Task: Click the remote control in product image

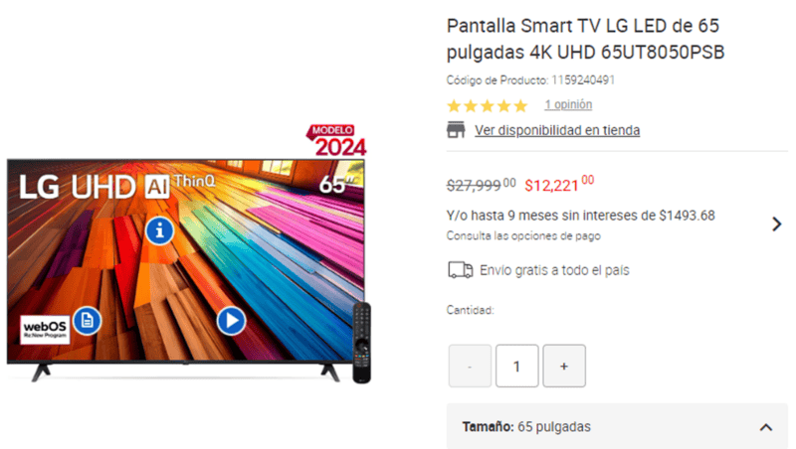Action: pyautogui.click(x=362, y=343)
